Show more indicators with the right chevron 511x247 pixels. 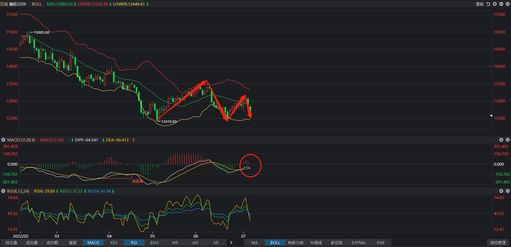231,242
